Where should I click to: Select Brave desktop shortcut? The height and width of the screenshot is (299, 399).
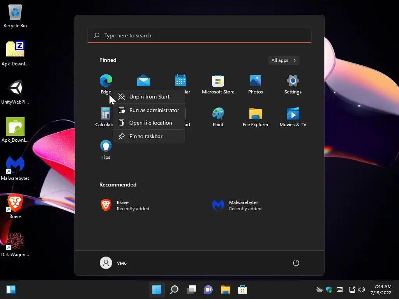pos(15,206)
